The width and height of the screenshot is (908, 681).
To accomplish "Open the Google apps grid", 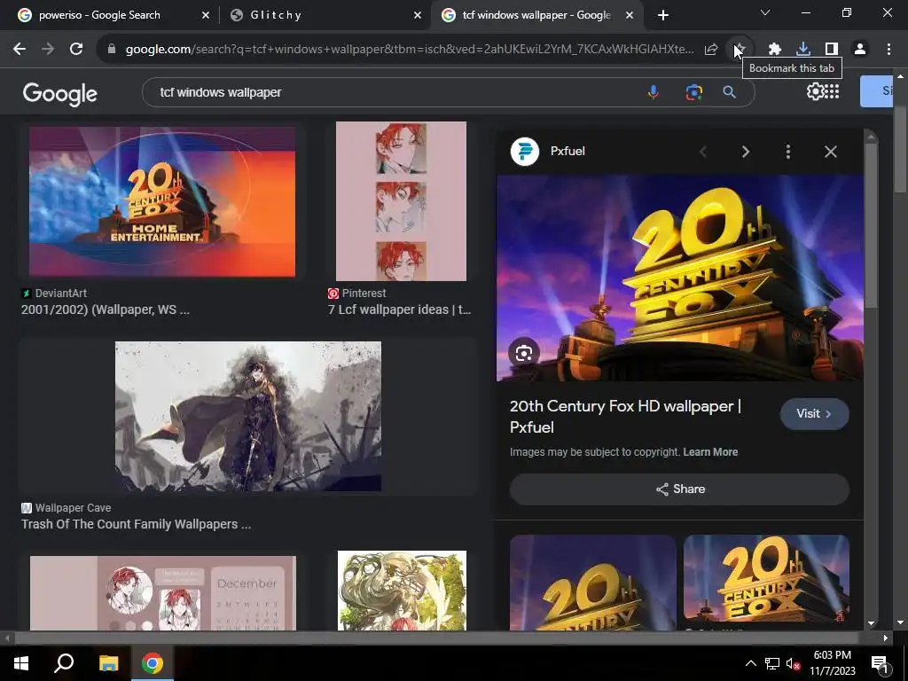I will [x=832, y=91].
